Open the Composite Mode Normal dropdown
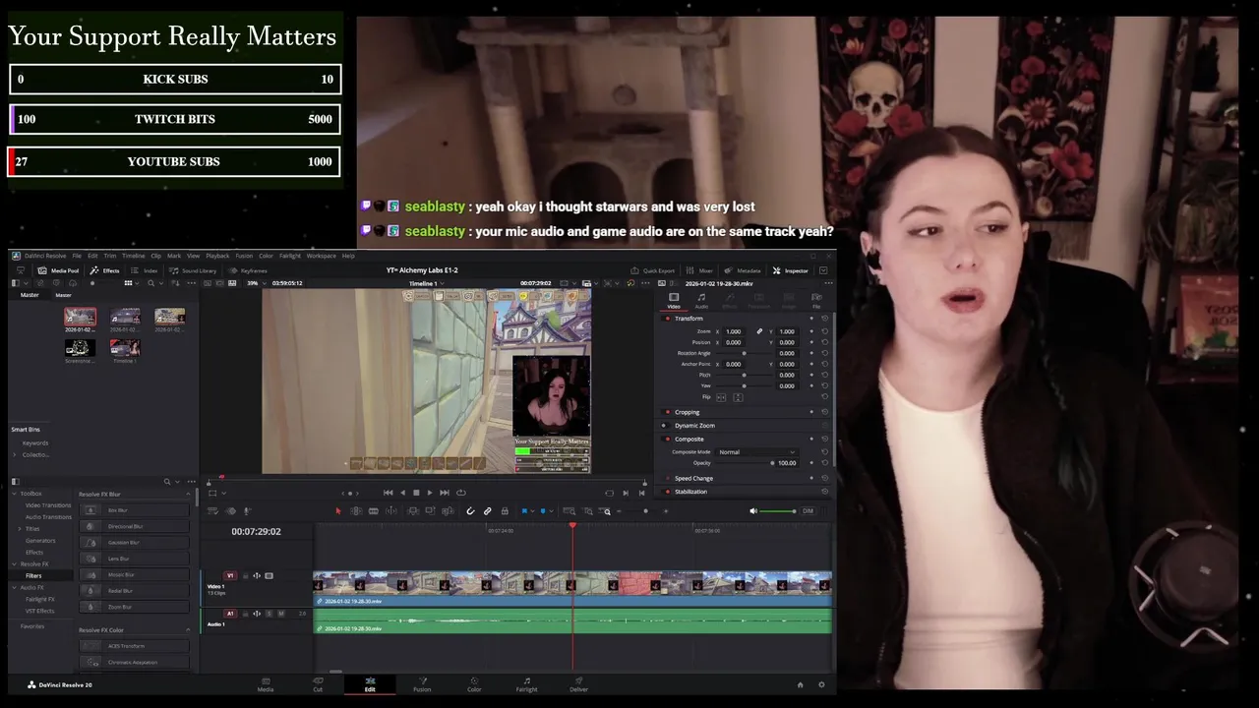The image size is (1259, 708). tap(757, 452)
